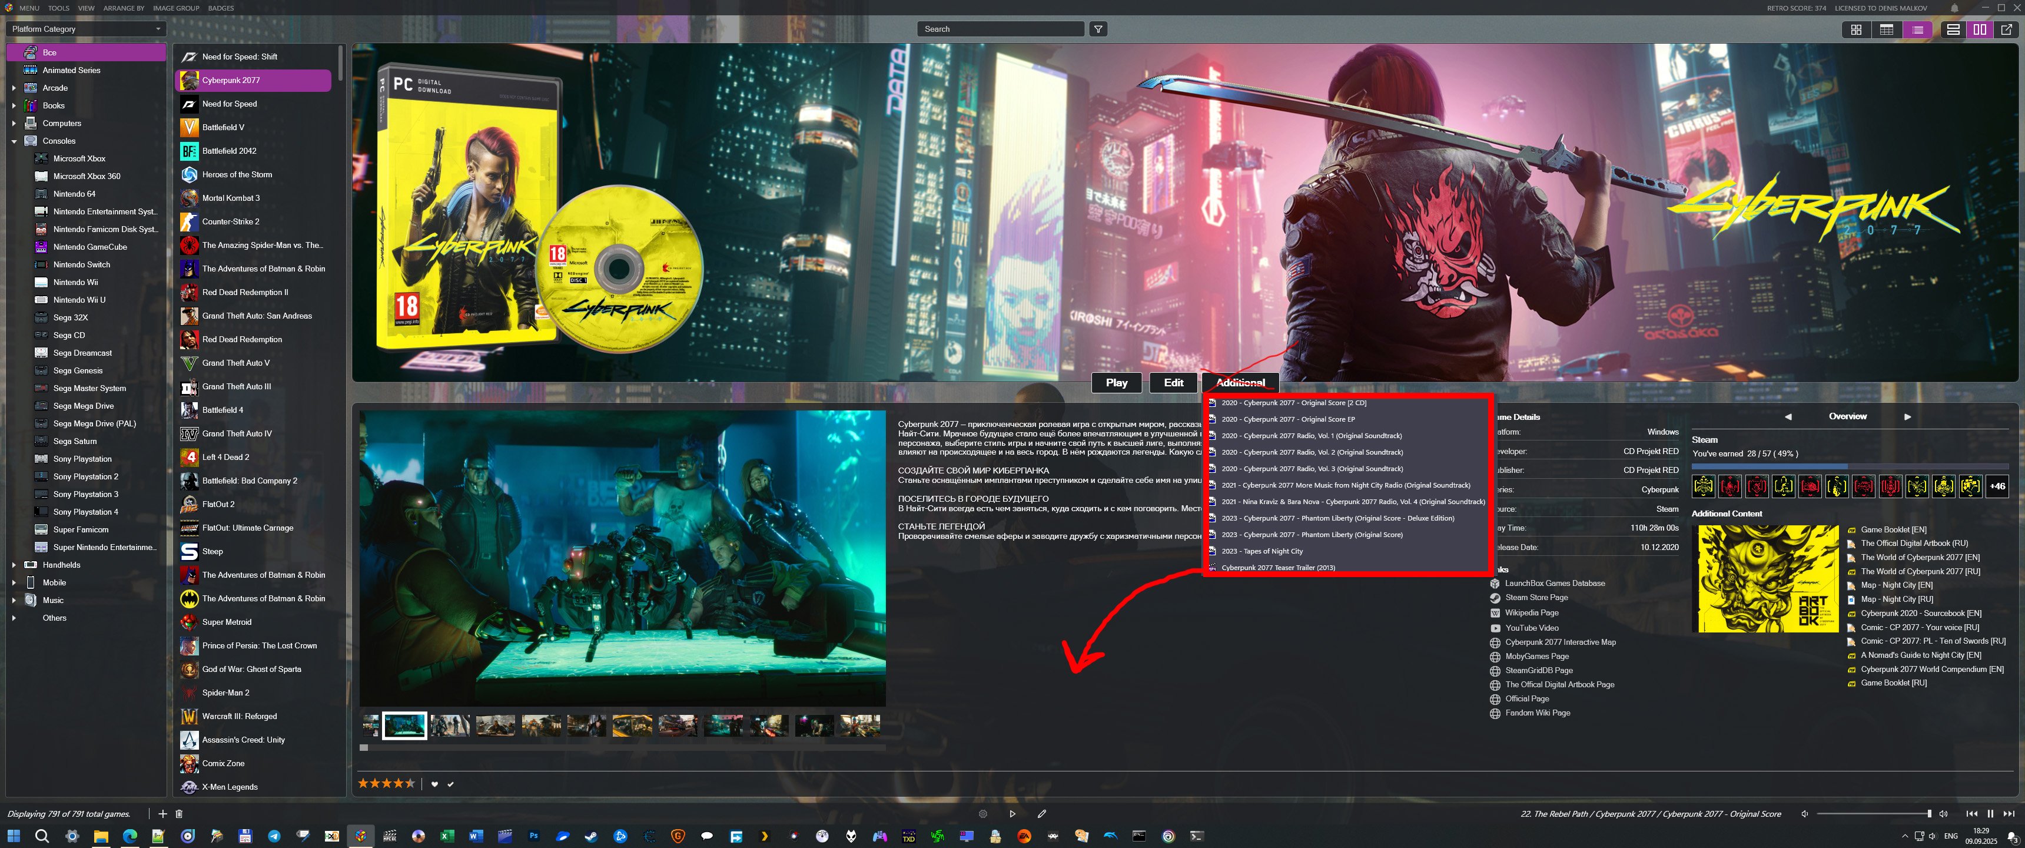2025x848 pixels.
Task: Switch to the table details view icon
Action: [x=1886, y=29]
